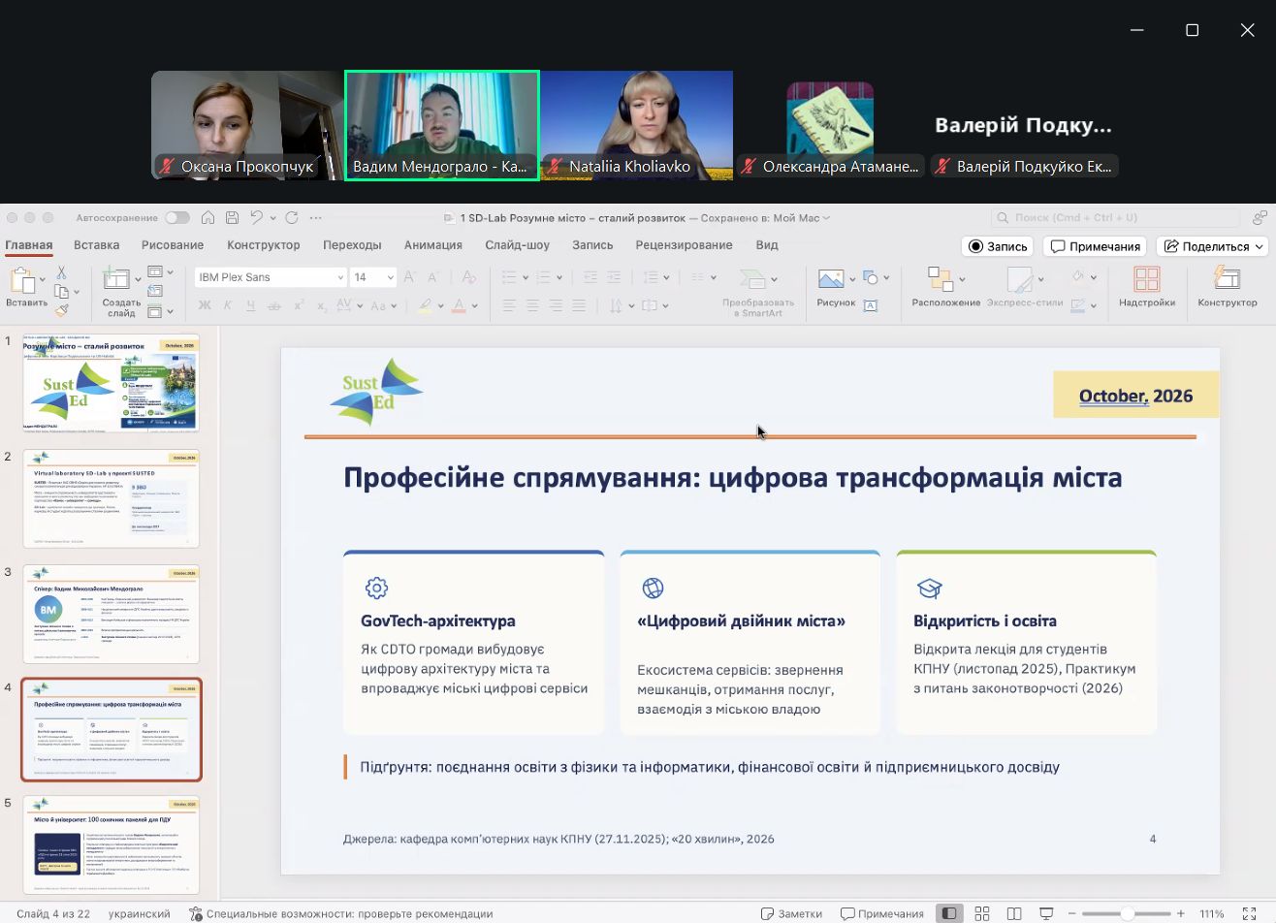Click the Redo circular arrow icon
Image resolution: width=1276 pixels, height=923 pixels.
click(x=291, y=218)
